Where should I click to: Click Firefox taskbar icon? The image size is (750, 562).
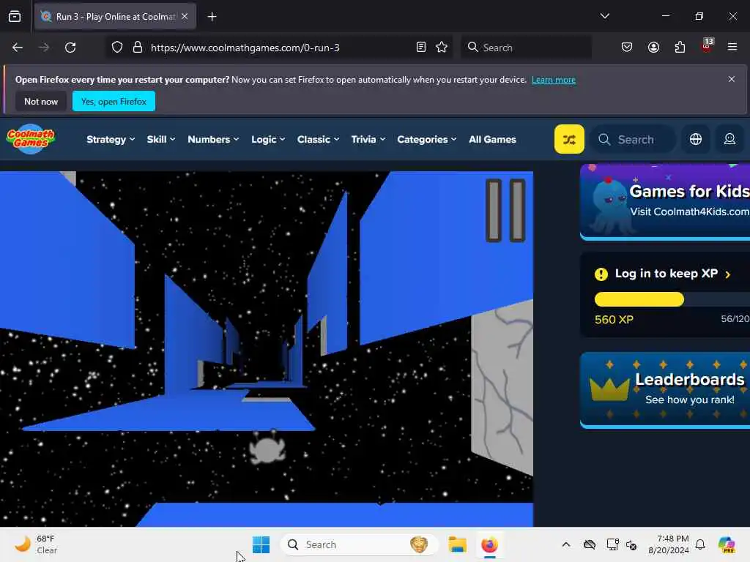coord(489,544)
